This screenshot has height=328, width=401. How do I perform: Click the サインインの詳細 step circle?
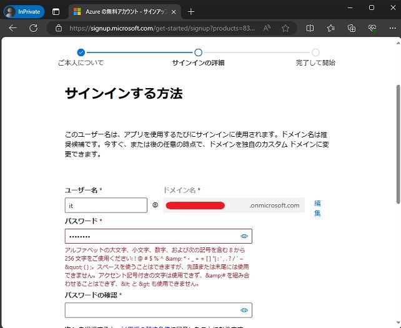click(198, 52)
